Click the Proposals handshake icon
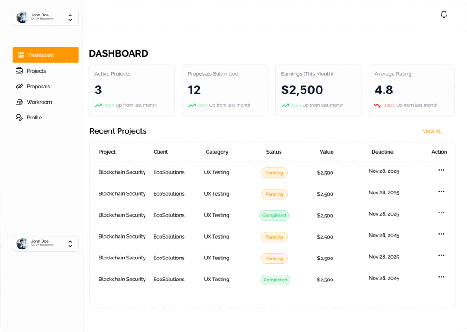This screenshot has width=467, height=332. click(19, 86)
